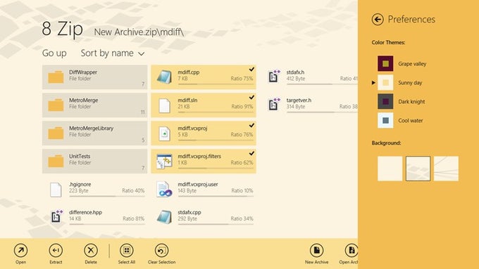Click the Dark knight color swatch
Viewport: 479px width, 269px height.
385,101
